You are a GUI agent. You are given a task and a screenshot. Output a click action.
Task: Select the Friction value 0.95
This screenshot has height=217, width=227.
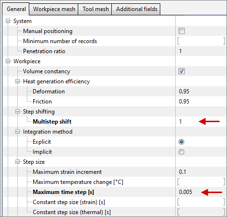click(184, 102)
